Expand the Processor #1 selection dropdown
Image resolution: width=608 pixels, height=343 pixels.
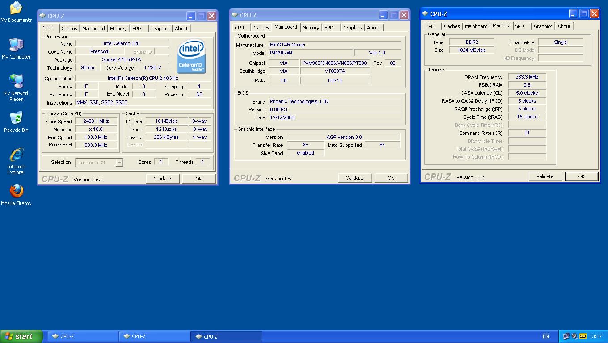(119, 163)
